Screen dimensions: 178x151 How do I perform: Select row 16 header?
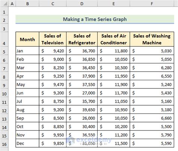click(4, 144)
